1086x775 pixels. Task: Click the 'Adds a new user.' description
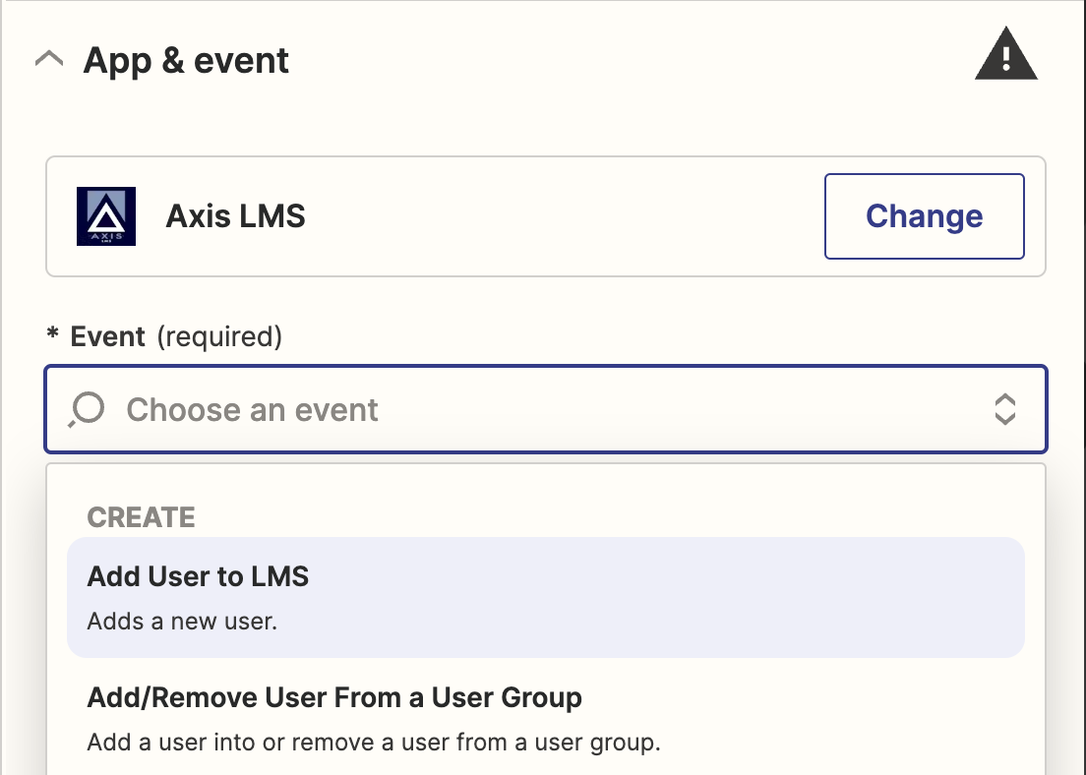pos(182,622)
